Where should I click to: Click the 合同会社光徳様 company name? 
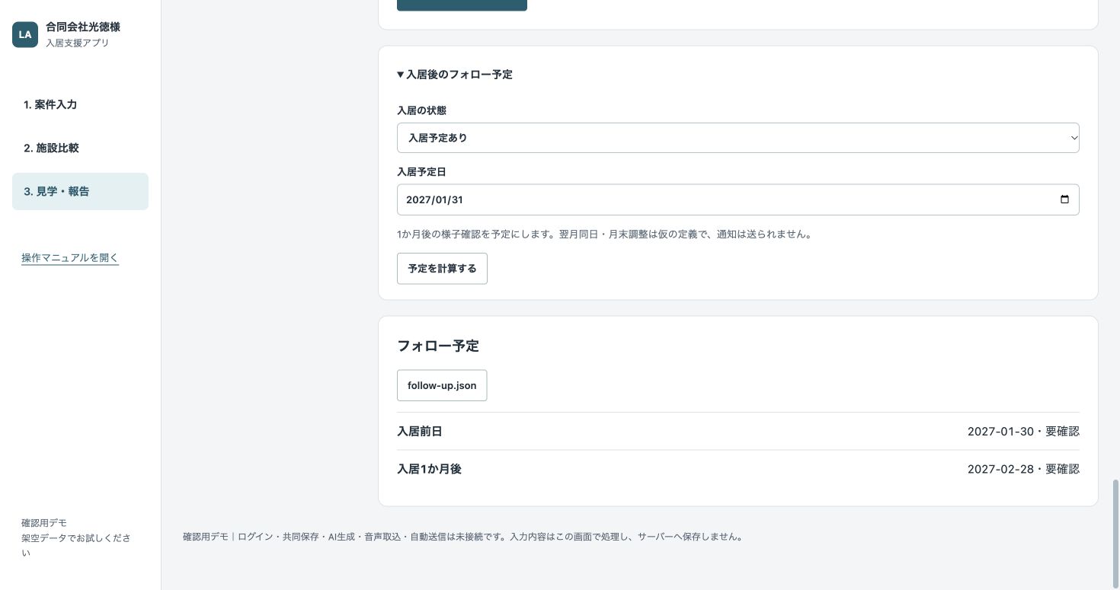coord(83,27)
